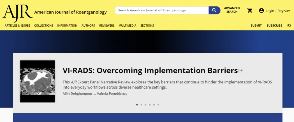
Task: Click the Register link
Action: (x=284, y=11)
